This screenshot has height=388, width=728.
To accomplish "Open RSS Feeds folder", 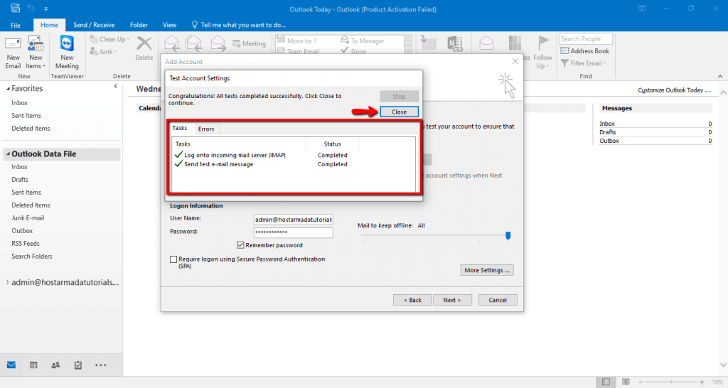I will (x=26, y=243).
